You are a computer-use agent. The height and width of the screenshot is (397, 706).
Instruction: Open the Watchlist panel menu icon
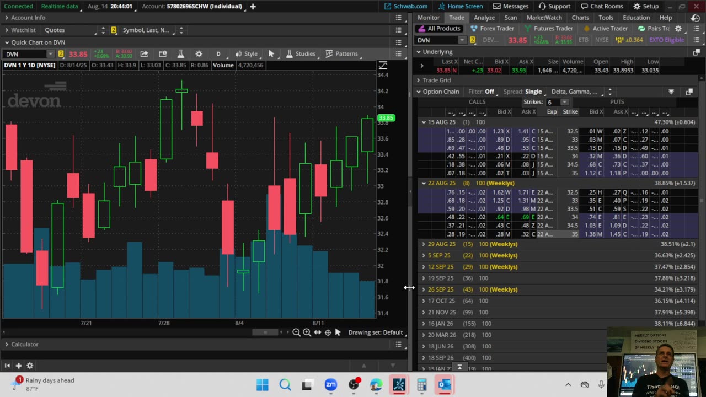[x=398, y=30]
